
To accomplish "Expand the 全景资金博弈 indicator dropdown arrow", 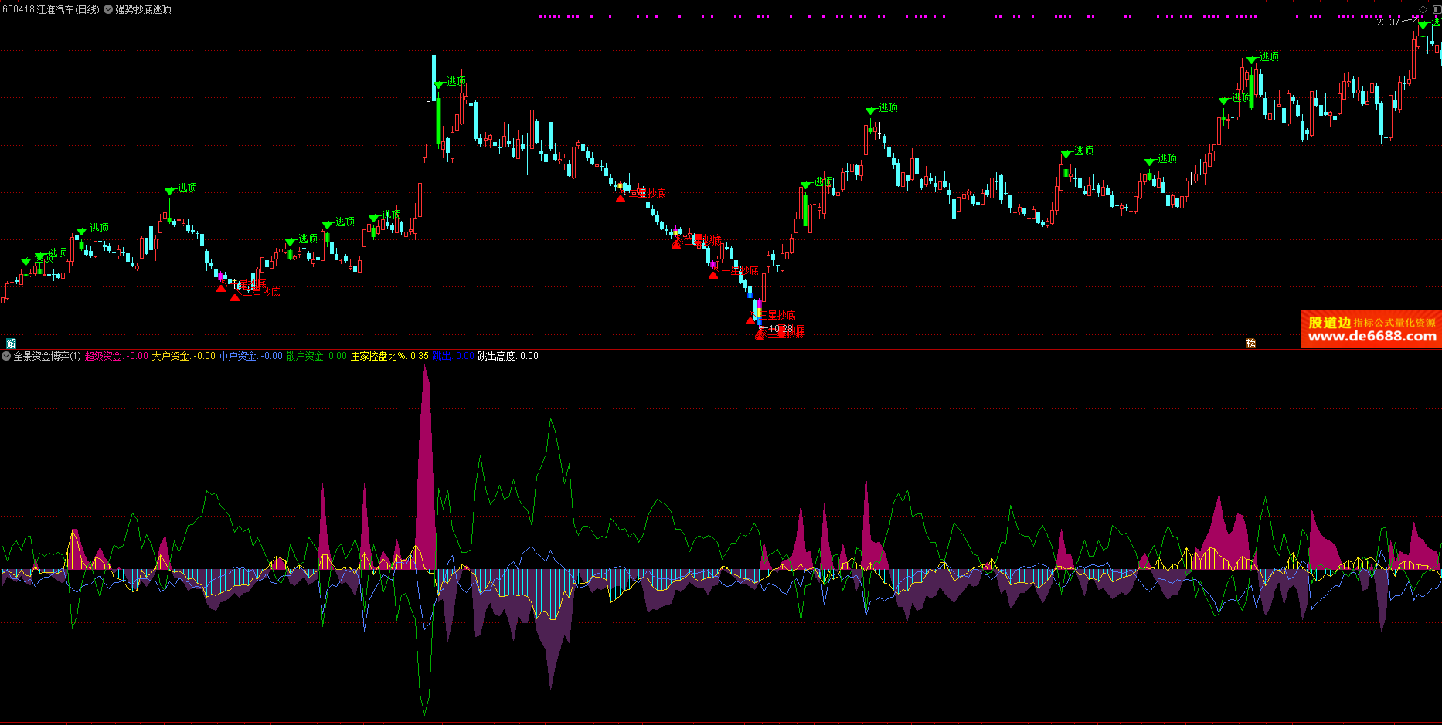I will point(6,356).
